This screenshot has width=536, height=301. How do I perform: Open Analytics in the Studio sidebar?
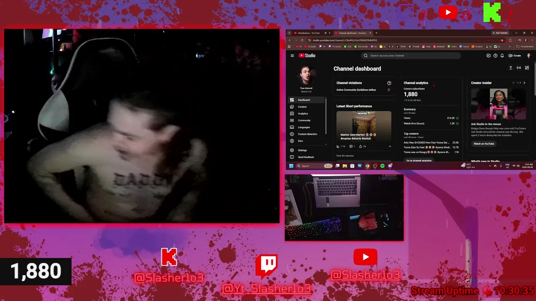307,114
